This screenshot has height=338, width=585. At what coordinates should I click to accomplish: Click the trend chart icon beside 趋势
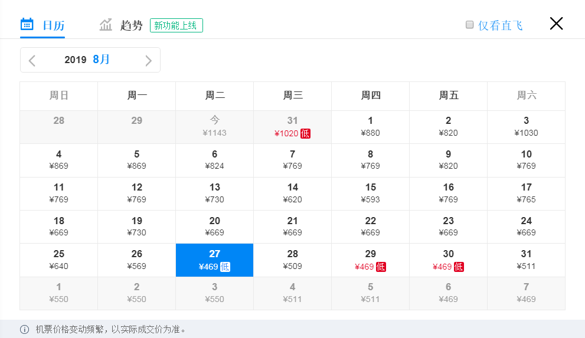[x=106, y=25]
